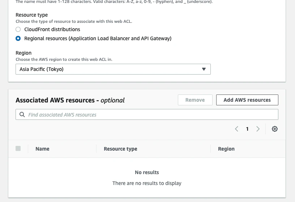
Task: Tick the select-all checkbox in table header
Action: 18,148
